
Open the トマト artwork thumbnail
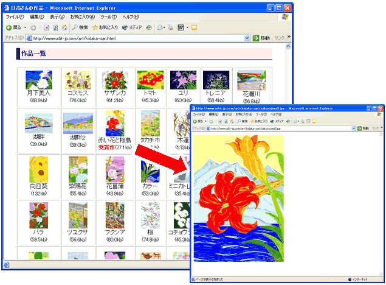[150, 80]
